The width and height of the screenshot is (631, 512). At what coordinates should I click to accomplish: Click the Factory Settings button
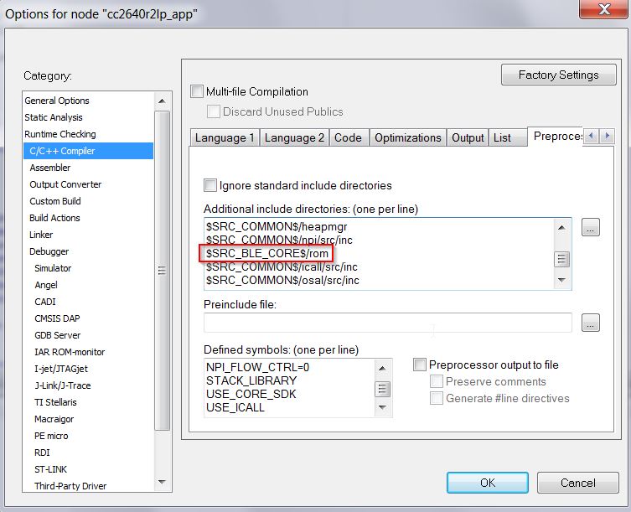pos(558,75)
